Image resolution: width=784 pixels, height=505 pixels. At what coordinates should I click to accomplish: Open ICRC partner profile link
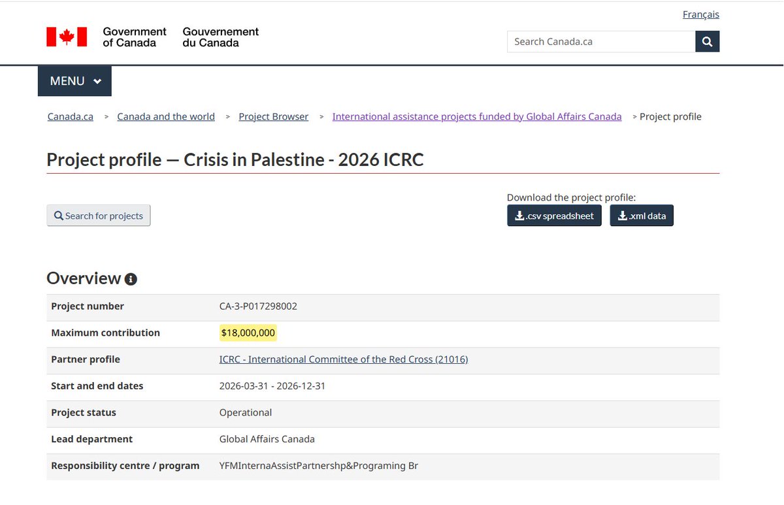click(344, 359)
